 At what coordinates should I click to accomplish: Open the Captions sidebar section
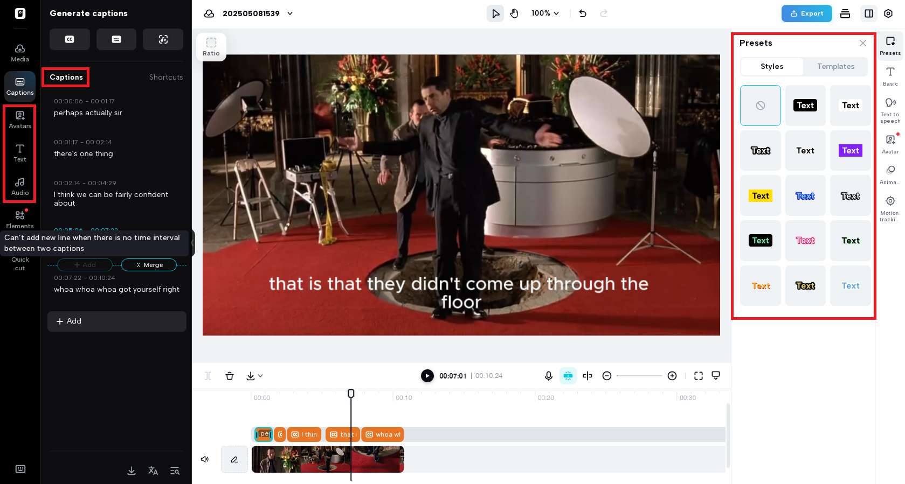pos(20,86)
